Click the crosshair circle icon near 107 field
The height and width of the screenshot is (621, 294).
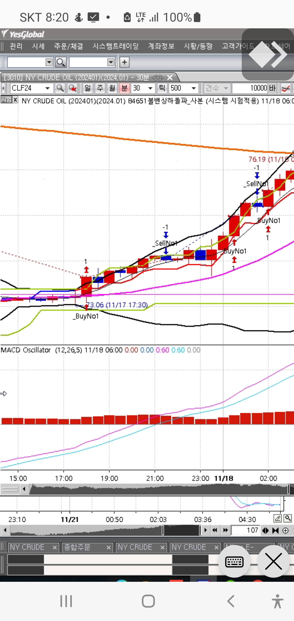point(285,530)
